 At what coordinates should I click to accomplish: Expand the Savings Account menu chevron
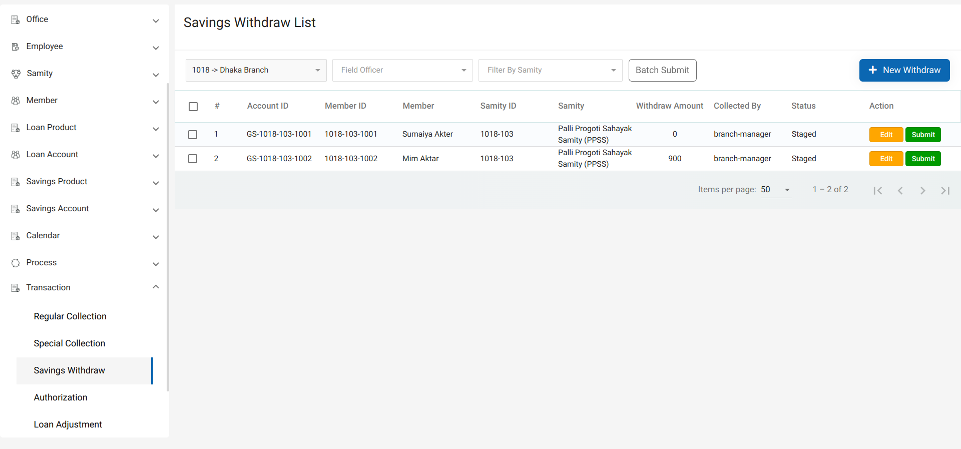point(156,210)
